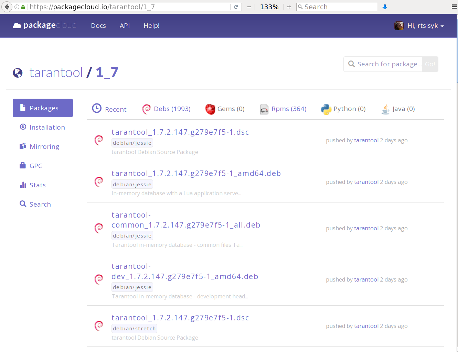Click the user avatar picture
Viewport: 458px width, 352px height.
point(399,25)
